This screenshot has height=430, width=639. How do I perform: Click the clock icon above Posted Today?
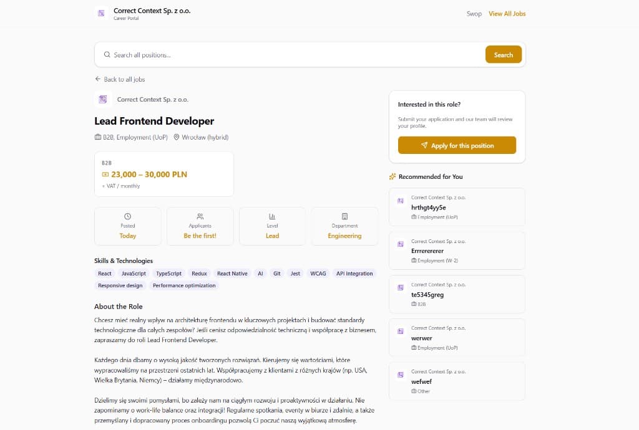coord(127,216)
